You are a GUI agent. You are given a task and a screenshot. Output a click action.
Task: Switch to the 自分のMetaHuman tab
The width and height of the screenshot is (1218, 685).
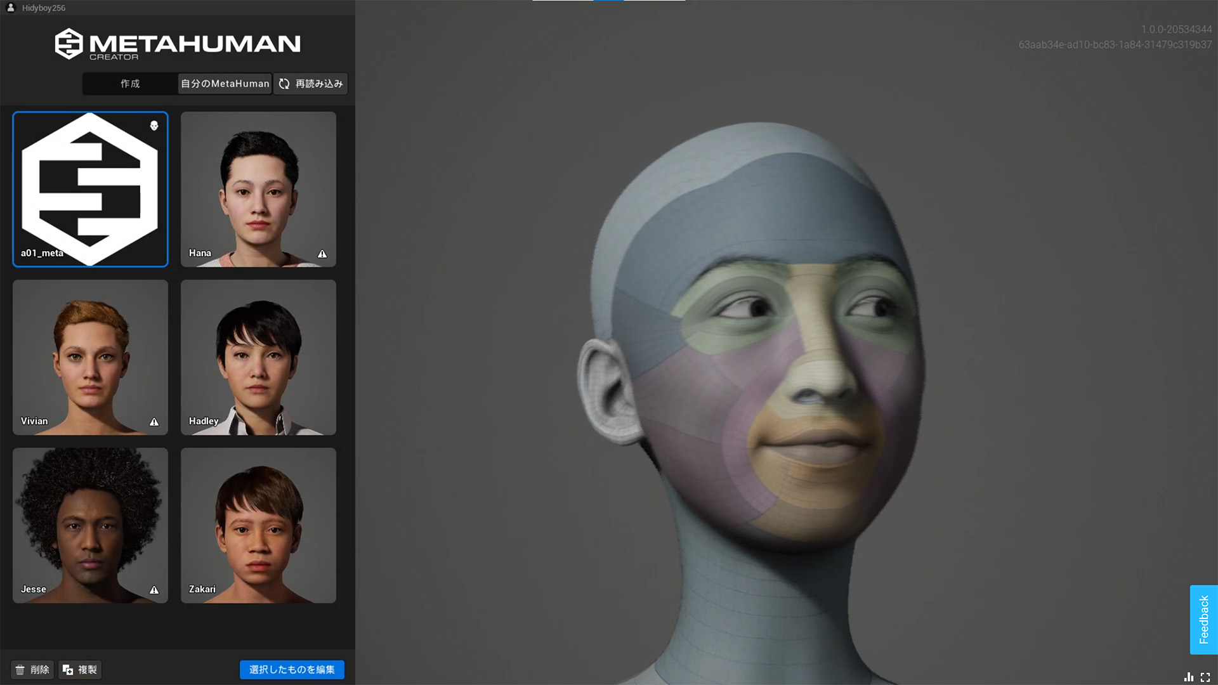coord(225,84)
